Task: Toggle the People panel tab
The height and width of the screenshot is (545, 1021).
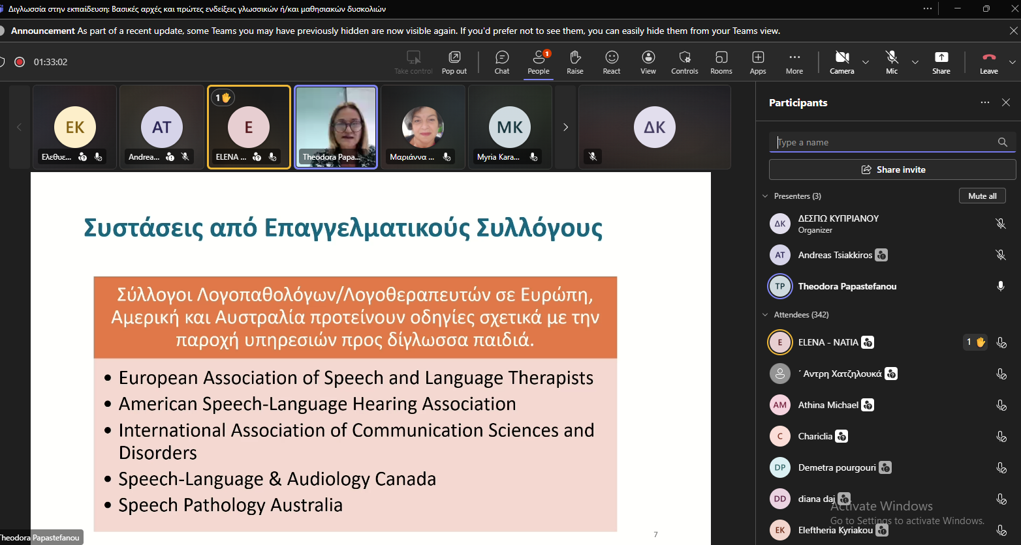Action: click(x=538, y=62)
